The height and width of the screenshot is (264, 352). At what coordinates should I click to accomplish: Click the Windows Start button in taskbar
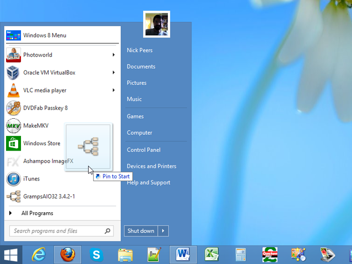[x=11, y=255]
